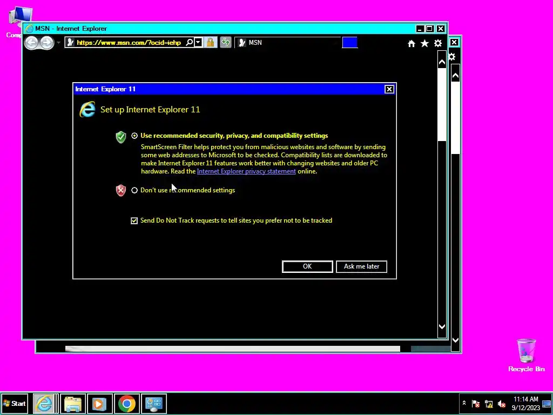Viewport: 553px width, 415px height.
Task: Click the security lock icon
Action: coord(210,43)
